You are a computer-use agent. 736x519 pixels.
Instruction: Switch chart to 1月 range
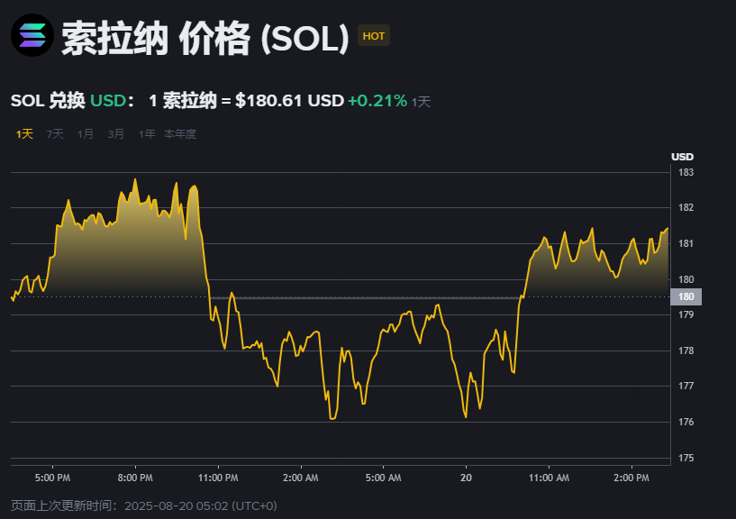click(86, 134)
